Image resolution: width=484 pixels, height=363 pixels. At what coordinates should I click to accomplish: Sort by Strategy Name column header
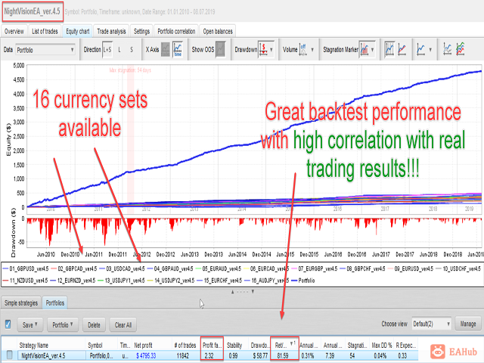tap(51, 345)
